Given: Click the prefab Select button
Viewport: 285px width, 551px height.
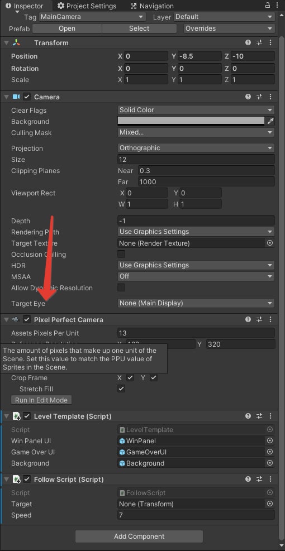Looking at the screenshot, I should [139, 28].
